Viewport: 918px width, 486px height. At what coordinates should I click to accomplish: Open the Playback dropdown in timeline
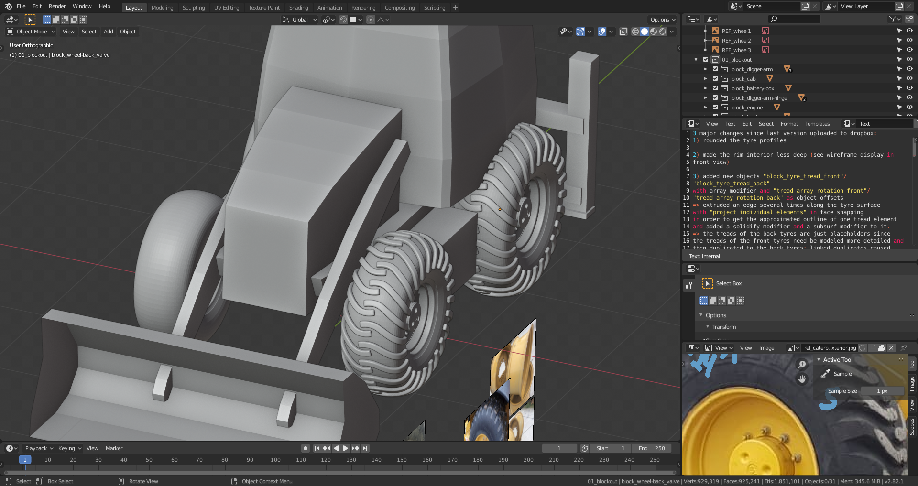[x=39, y=448]
